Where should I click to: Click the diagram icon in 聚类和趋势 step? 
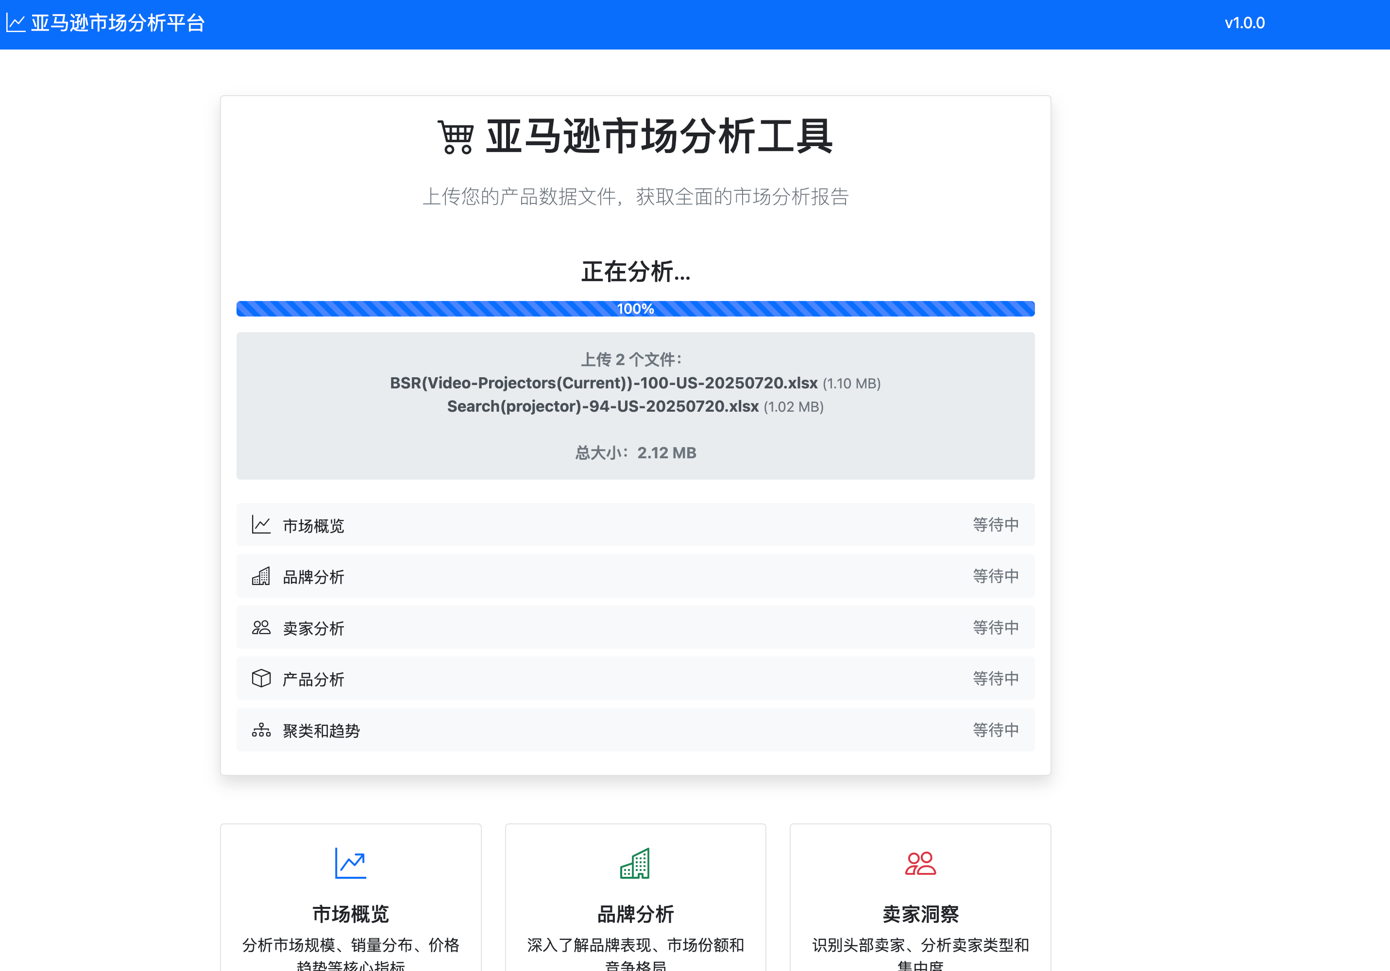(x=261, y=730)
